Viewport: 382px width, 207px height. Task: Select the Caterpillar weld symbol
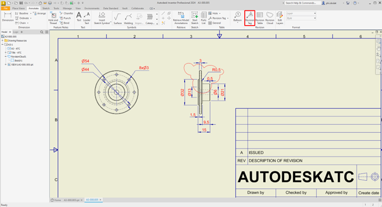[x=149, y=19]
